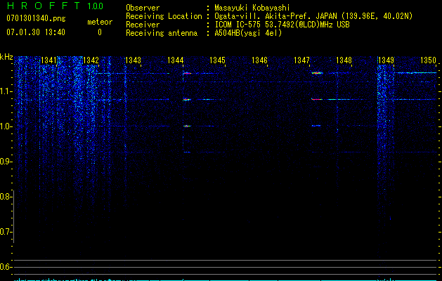
Task: Click the Receiving Location label
Action: click(x=164, y=16)
